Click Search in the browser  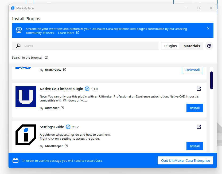click(28, 57)
